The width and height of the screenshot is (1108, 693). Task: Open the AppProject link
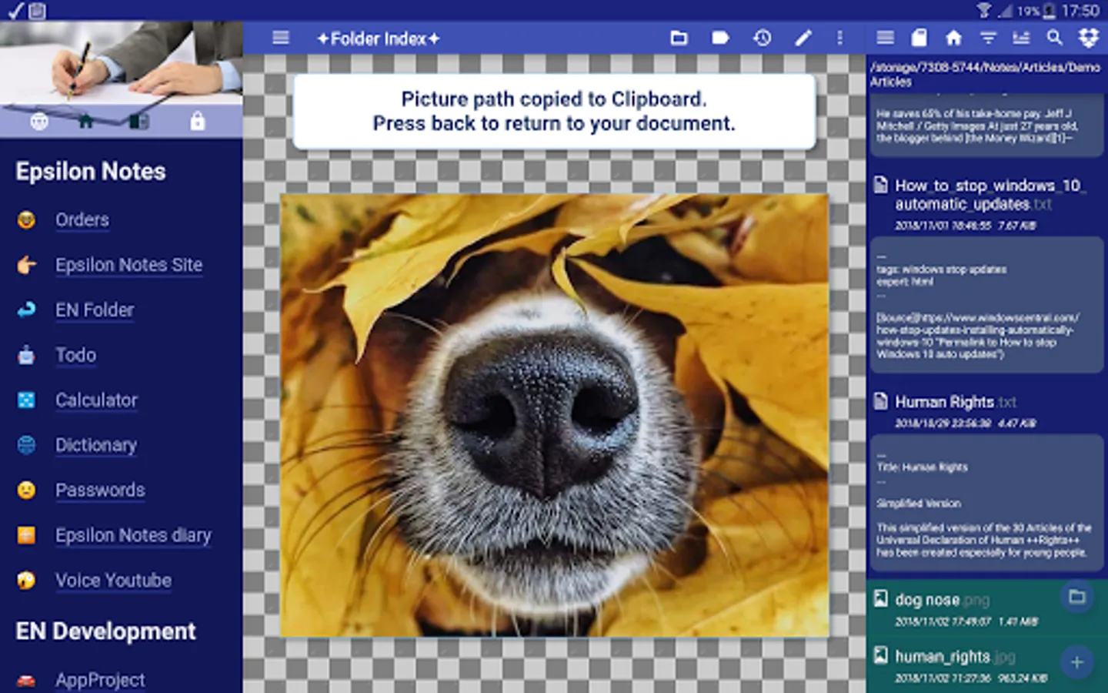[100, 680]
